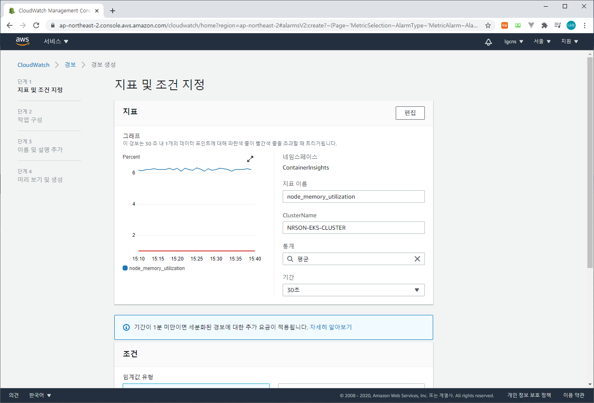This screenshot has width=594, height=403.
Task: Click the ClusterName NRSON-EKS-CLUSTER field
Action: pyautogui.click(x=354, y=228)
